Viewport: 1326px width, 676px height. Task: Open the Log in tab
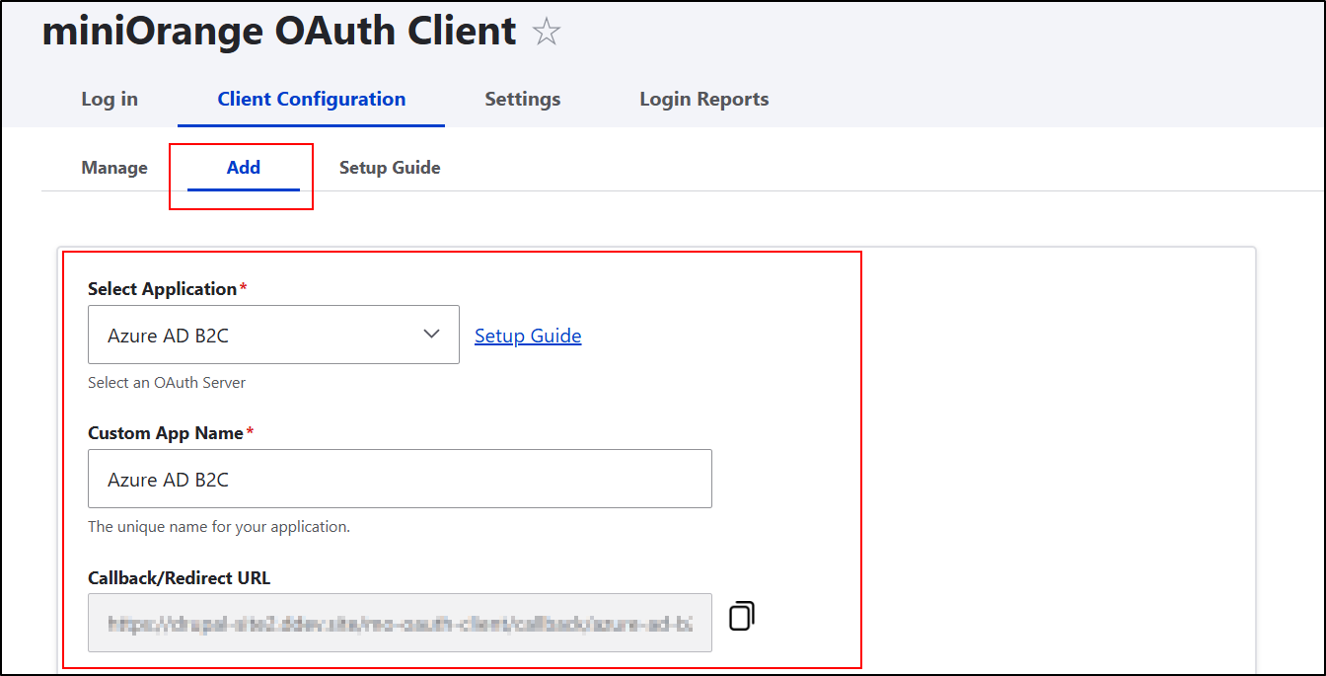click(110, 99)
